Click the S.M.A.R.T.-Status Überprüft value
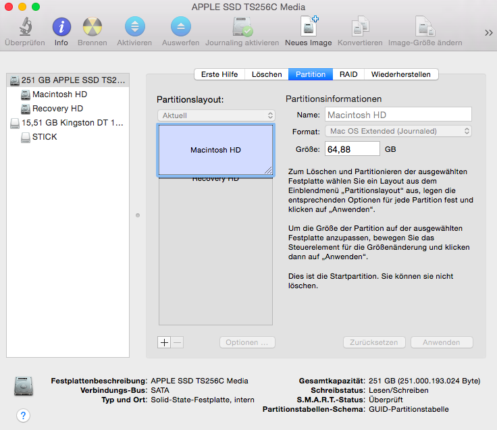The image size is (497, 430). pyautogui.click(x=386, y=400)
